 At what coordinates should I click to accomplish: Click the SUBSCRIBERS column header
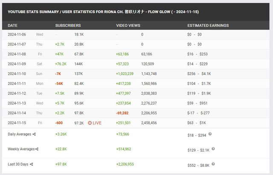coord(68,26)
